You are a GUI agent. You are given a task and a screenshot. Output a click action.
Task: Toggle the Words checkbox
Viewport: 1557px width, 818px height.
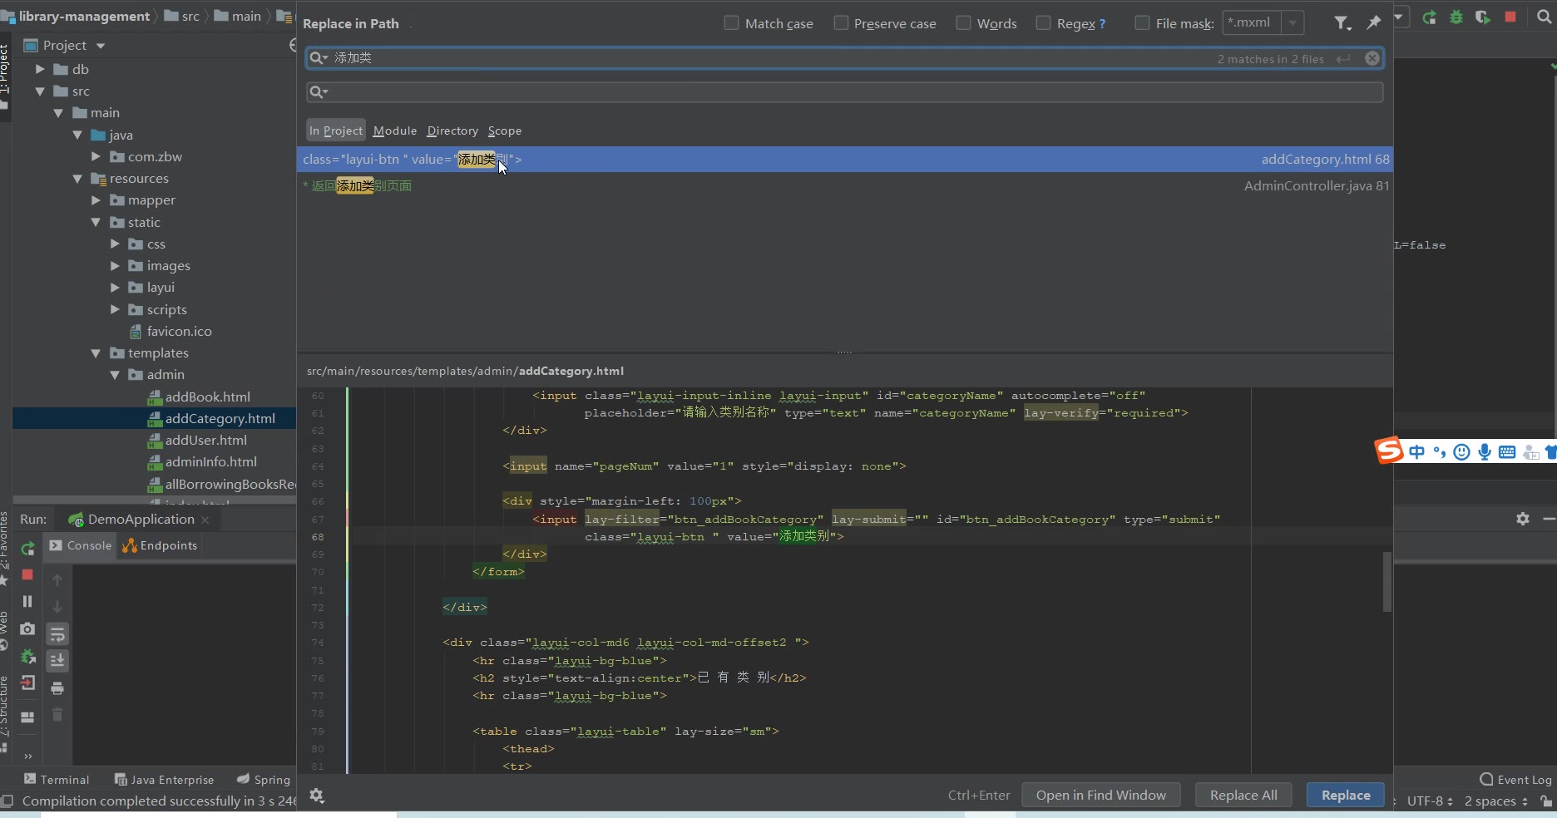tap(963, 23)
